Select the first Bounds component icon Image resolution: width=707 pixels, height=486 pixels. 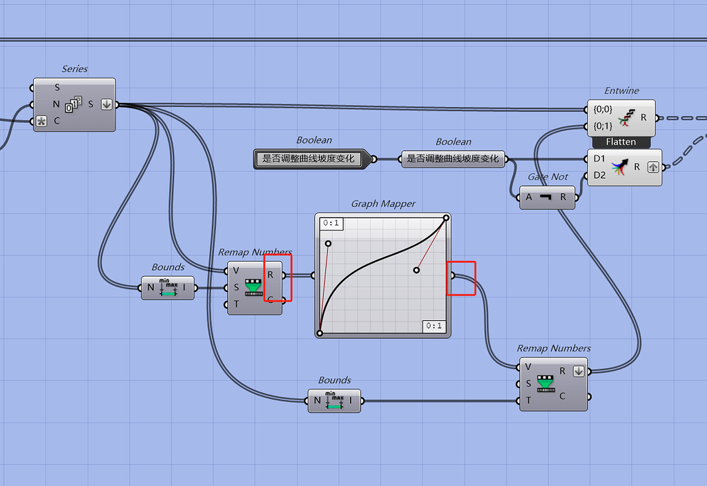168,288
